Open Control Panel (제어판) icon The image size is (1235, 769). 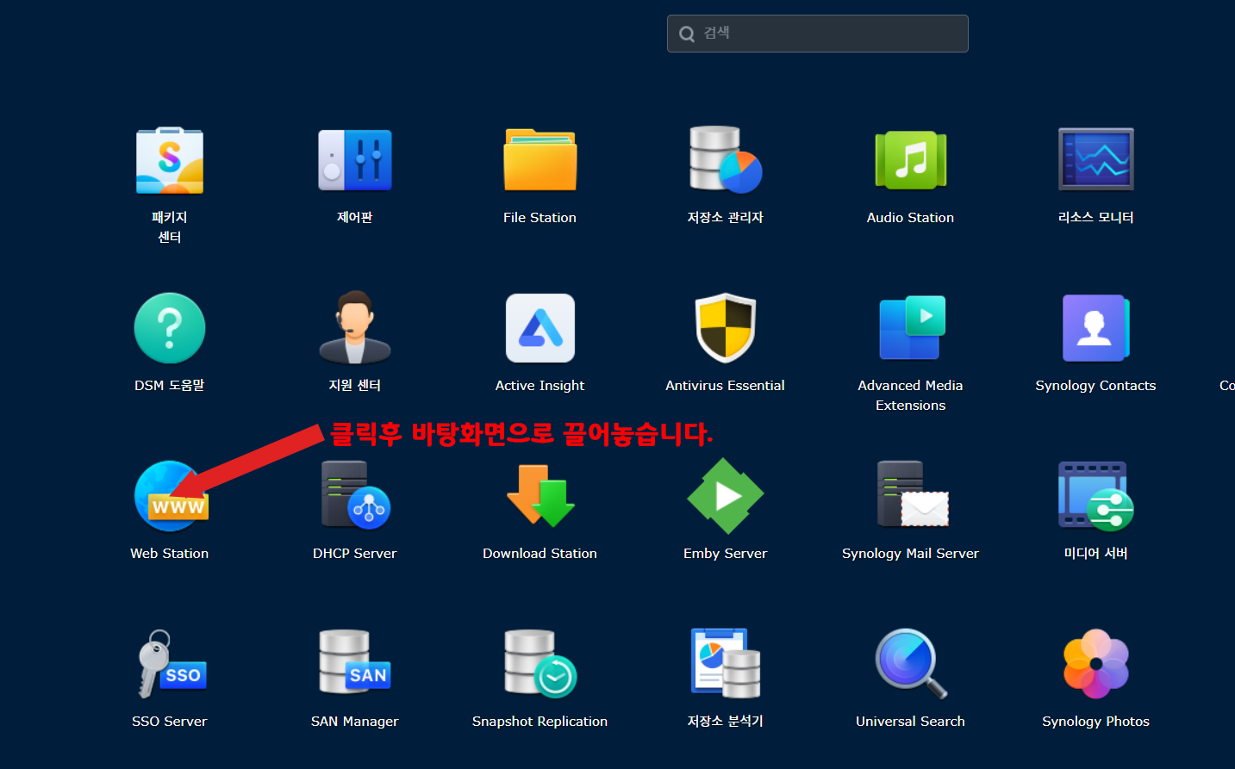(355, 160)
